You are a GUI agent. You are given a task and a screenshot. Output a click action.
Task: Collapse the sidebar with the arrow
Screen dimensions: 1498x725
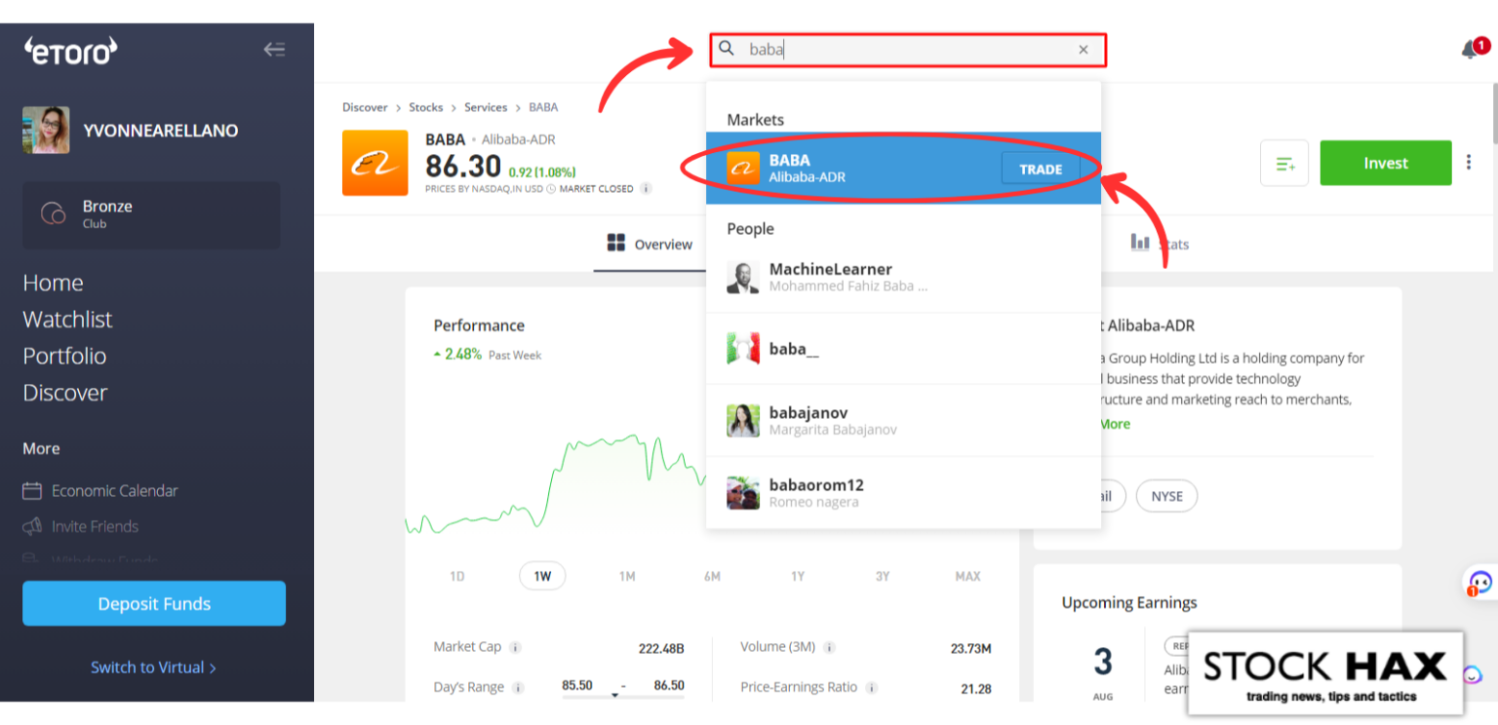pos(274,49)
